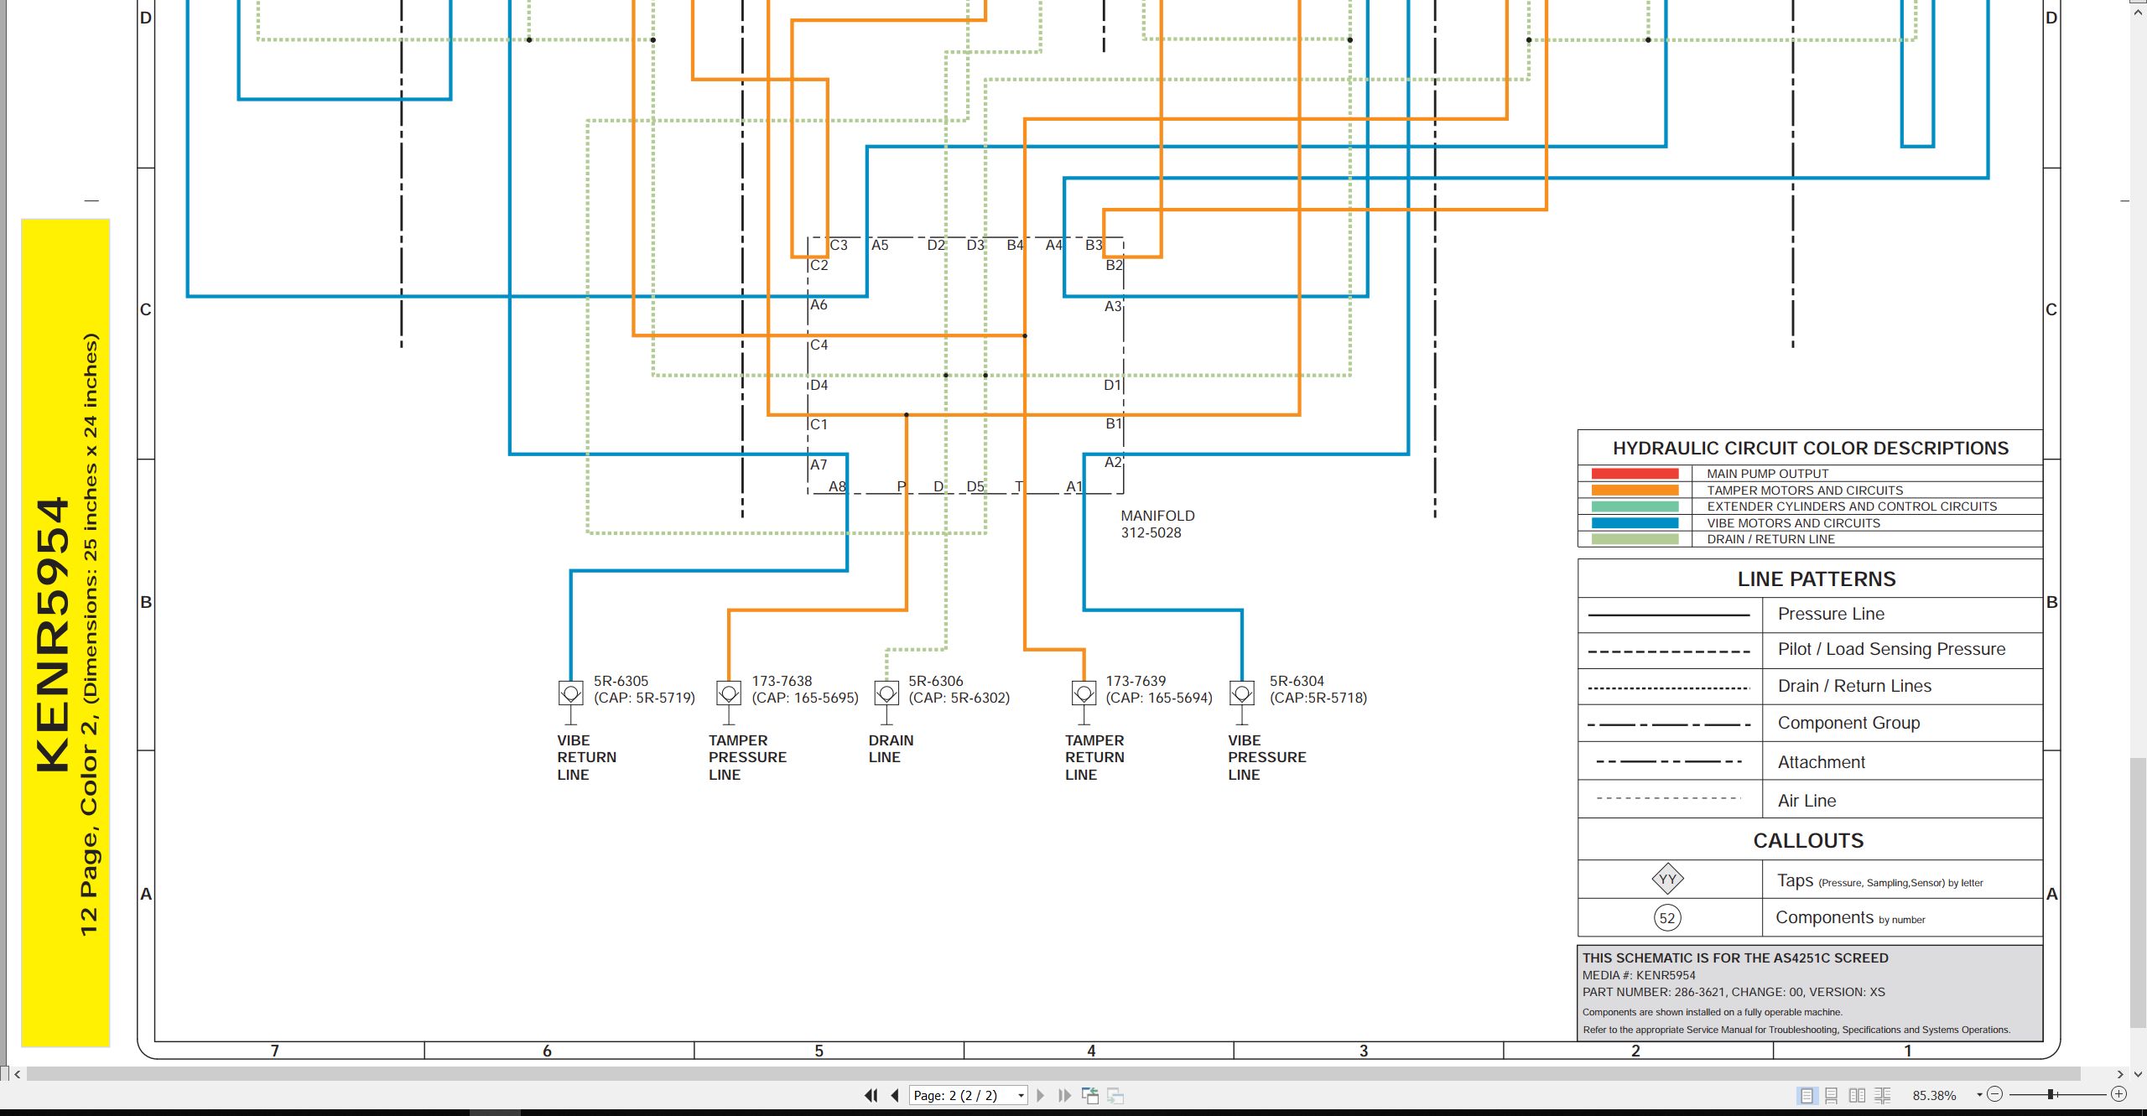This screenshot has height=1116, width=2147.
Task: Click the 85.38% zoom level field
Action: coord(1936,1095)
